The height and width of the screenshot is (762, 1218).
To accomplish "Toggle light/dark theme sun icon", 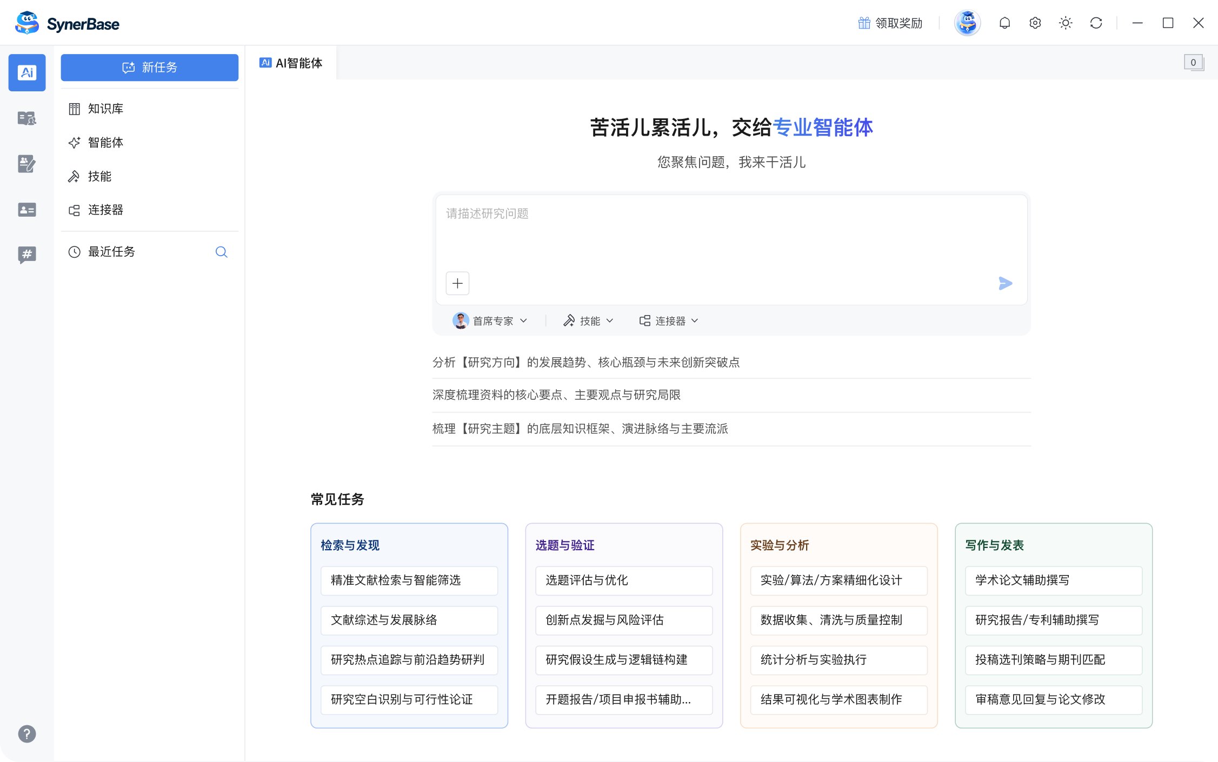I will 1066,23.
